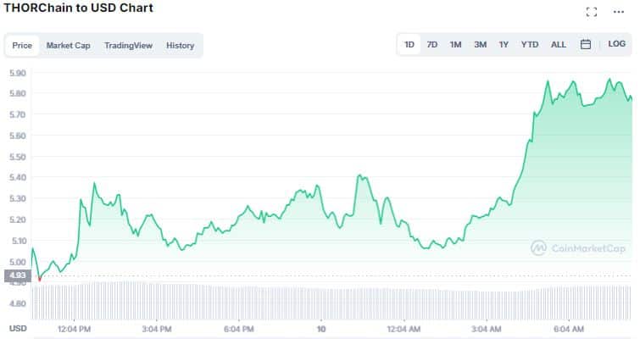Click the 5.60 price axis label
This screenshot has width=640, height=339.
click(18, 136)
